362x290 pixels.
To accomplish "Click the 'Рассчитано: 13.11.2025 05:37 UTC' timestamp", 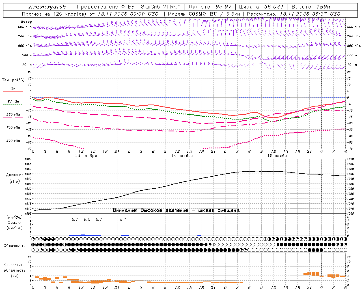I will click(x=294, y=14).
